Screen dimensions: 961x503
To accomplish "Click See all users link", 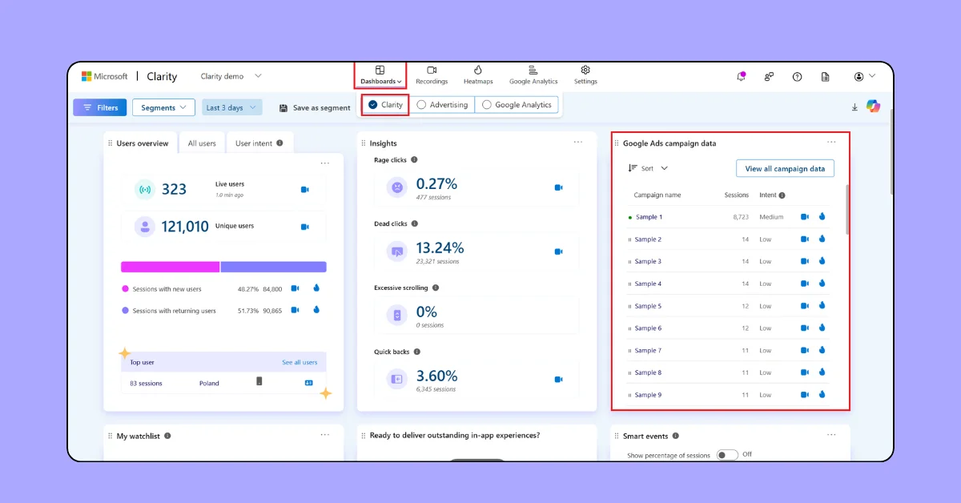I will click(x=300, y=362).
